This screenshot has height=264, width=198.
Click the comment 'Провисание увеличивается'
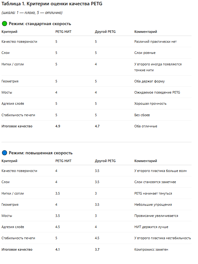pyautogui.click(x=156, y=216)
